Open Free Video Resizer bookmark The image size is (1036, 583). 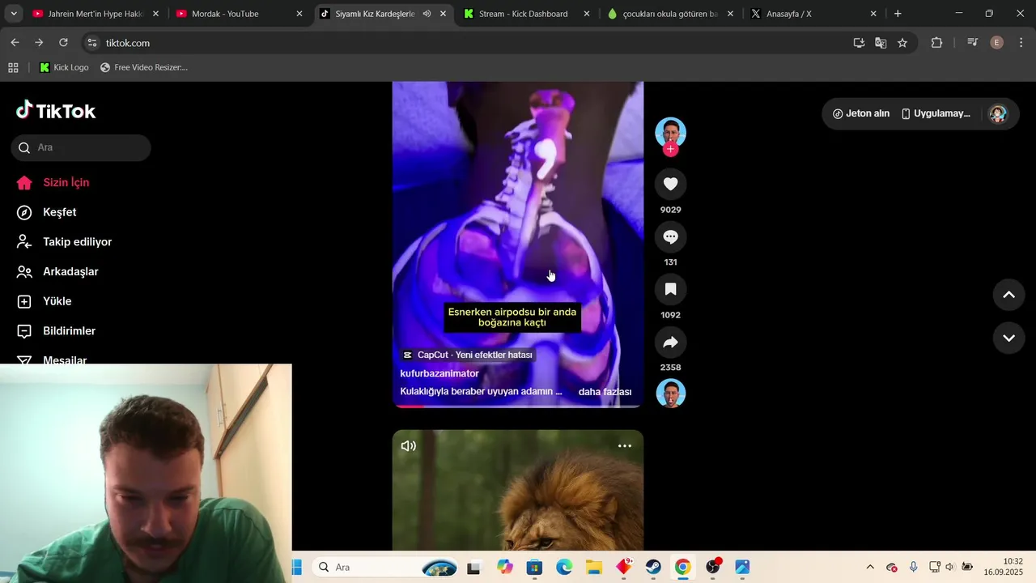click(144, 67)
